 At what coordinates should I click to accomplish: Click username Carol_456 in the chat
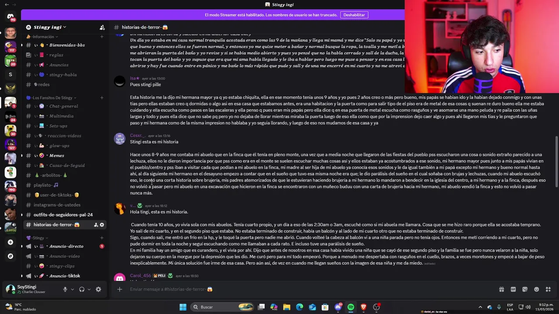click(x=140, y=276)
